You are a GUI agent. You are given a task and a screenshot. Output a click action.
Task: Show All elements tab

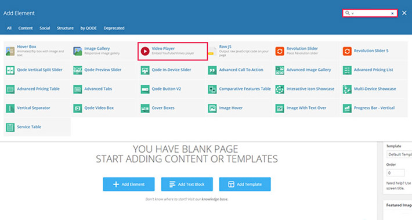click(x=9, y=28)
